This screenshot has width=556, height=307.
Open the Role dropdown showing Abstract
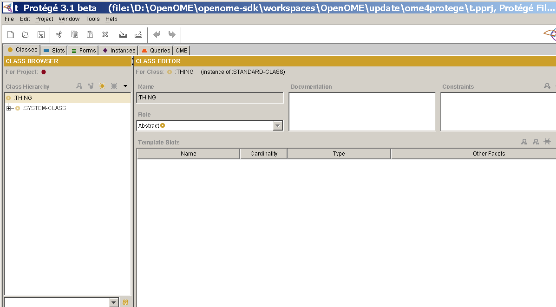point(277,125)
